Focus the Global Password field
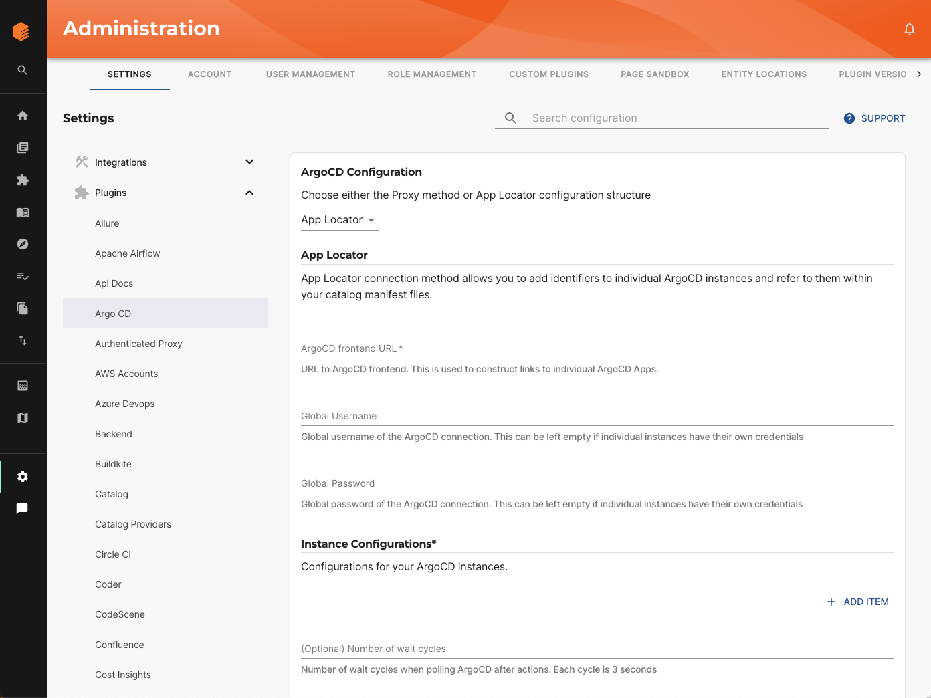 coord(597,483)
